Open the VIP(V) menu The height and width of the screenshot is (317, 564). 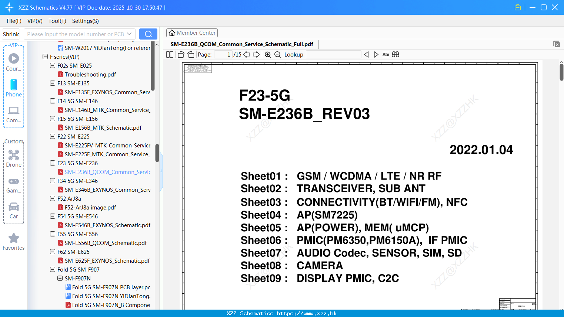[x=35, y=21]
